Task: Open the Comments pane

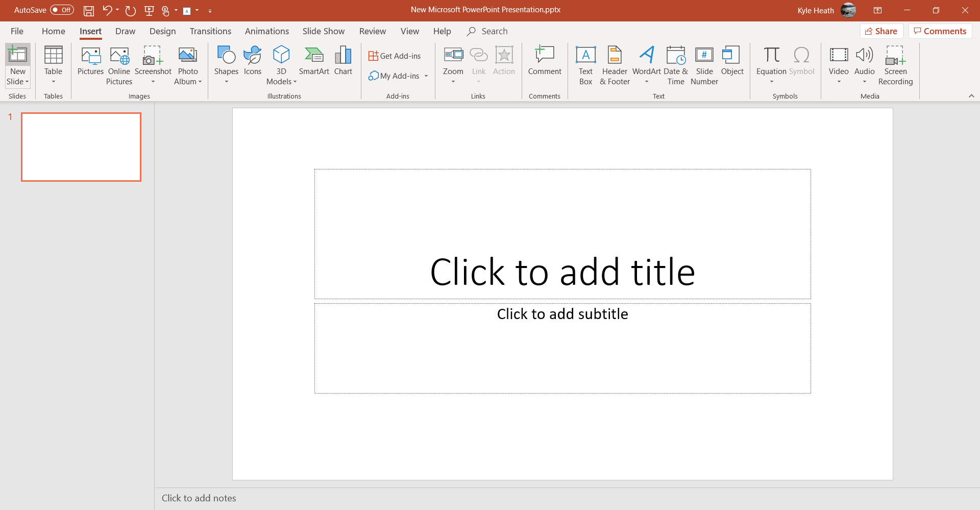Action: (939, 31)
